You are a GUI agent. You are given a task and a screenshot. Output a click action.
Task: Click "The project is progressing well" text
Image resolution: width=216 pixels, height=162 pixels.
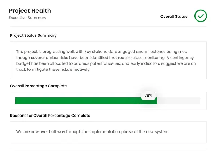click(45, 51)
